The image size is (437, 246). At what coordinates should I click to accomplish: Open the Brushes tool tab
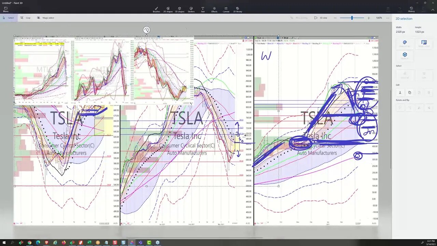156,10
